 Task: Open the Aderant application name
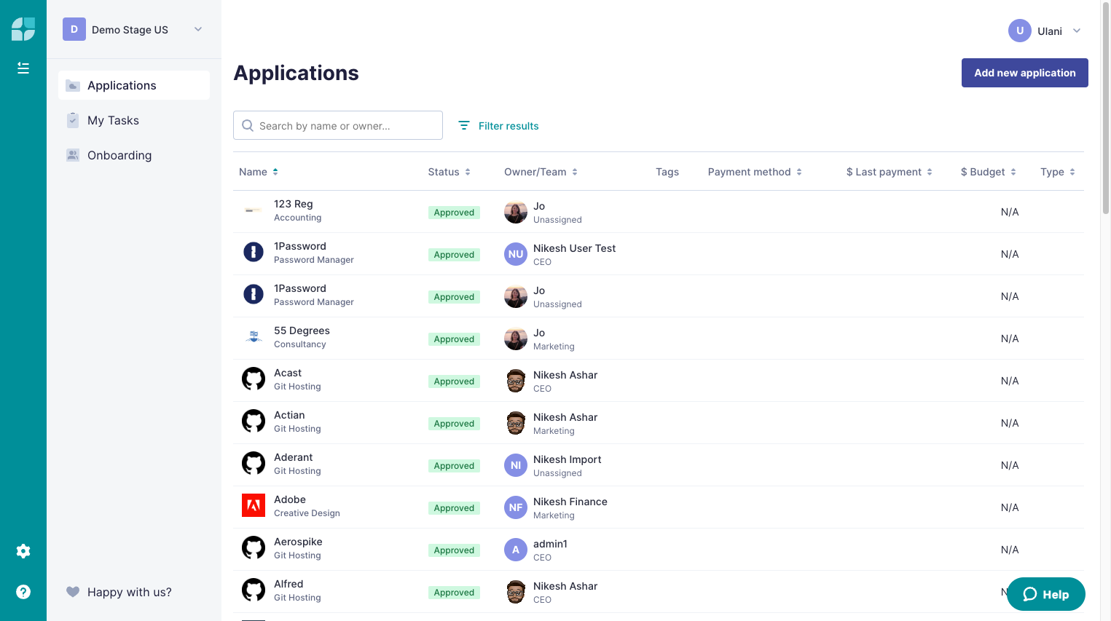(293, 457)
